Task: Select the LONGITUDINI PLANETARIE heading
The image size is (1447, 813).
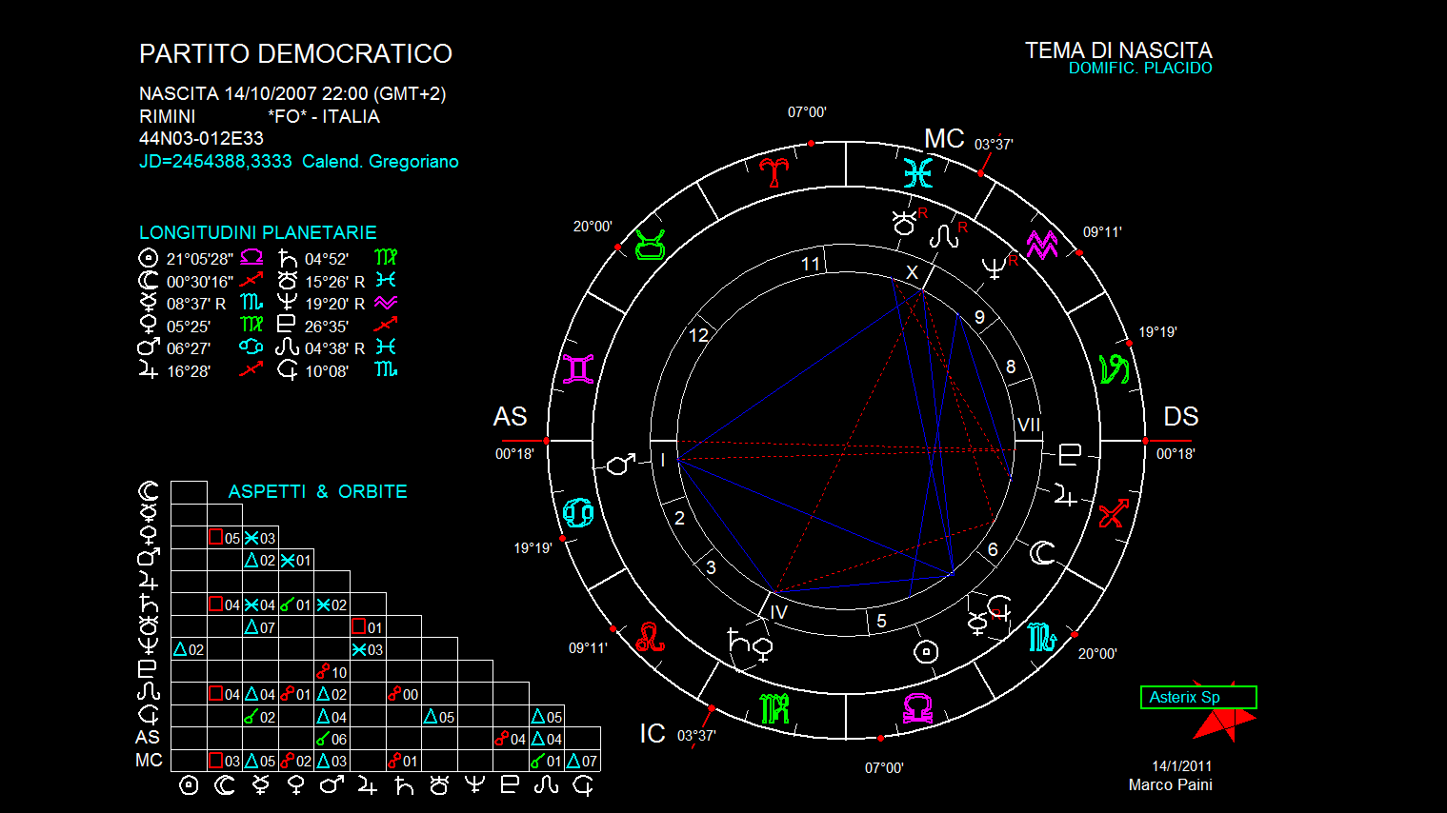Action: 257,232
